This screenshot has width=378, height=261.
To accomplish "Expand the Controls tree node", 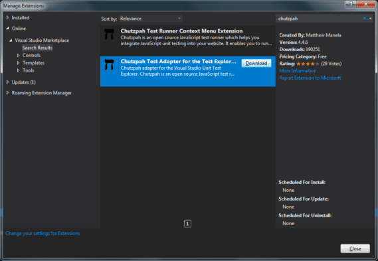I will [x=18, y=55].
